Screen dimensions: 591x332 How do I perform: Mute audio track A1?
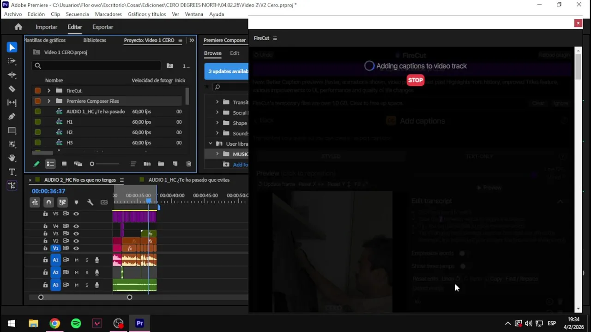click(77, 260)
